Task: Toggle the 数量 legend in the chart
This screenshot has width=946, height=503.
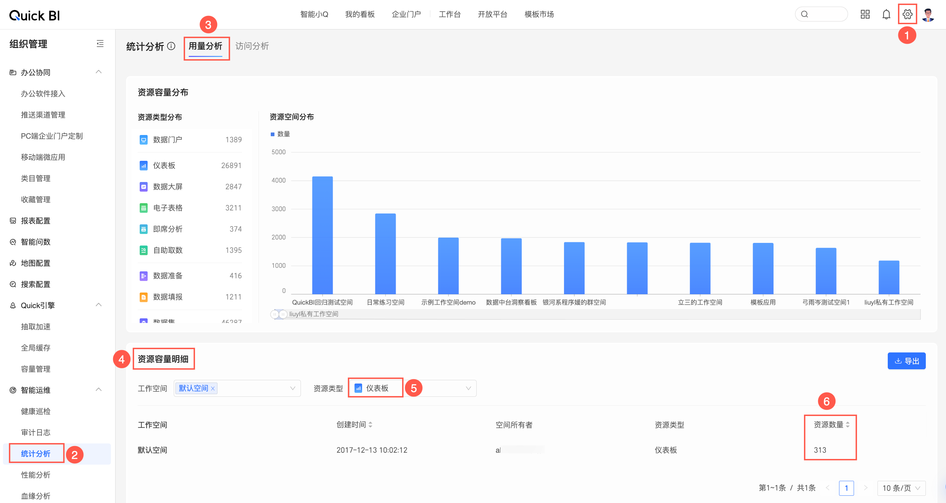Action: [280, 134]
